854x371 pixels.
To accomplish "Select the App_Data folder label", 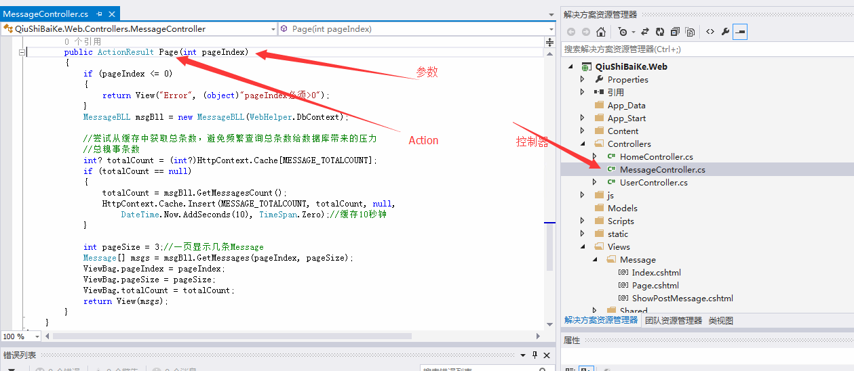I will pos(627,105).
